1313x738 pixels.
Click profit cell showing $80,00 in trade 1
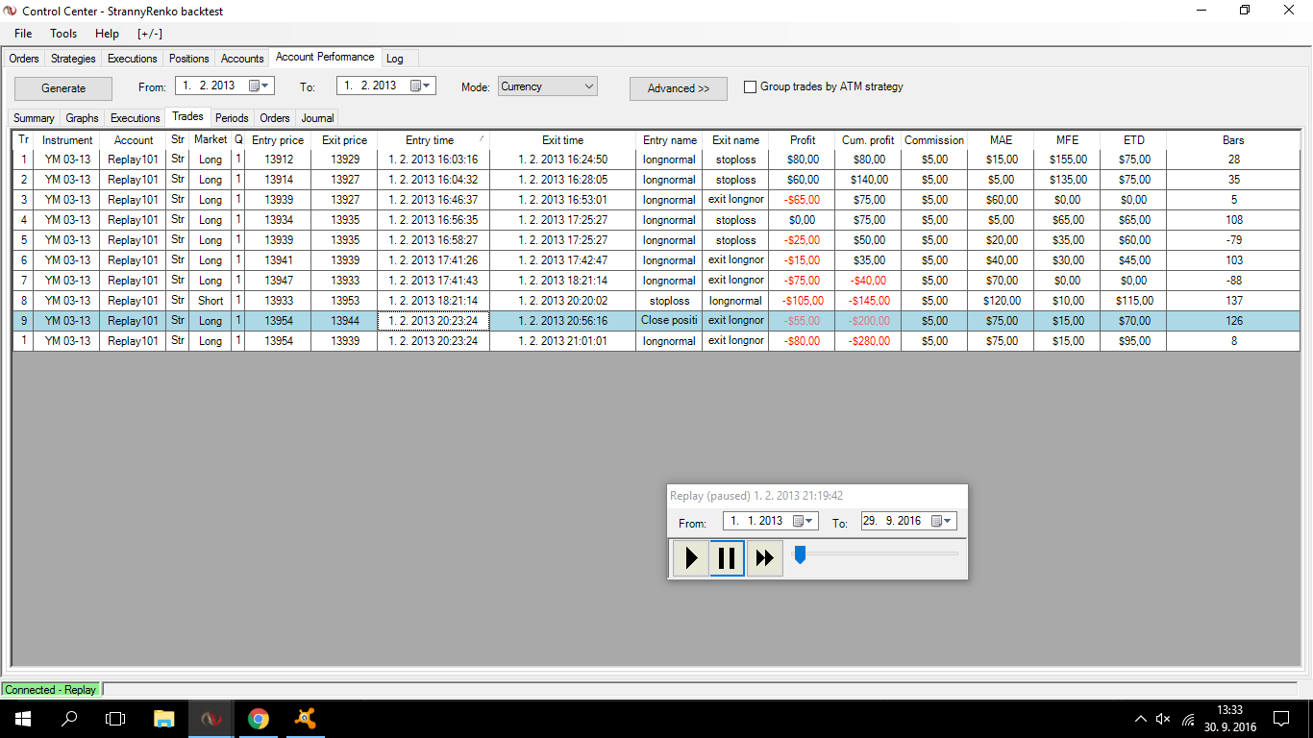pos(803,160)
